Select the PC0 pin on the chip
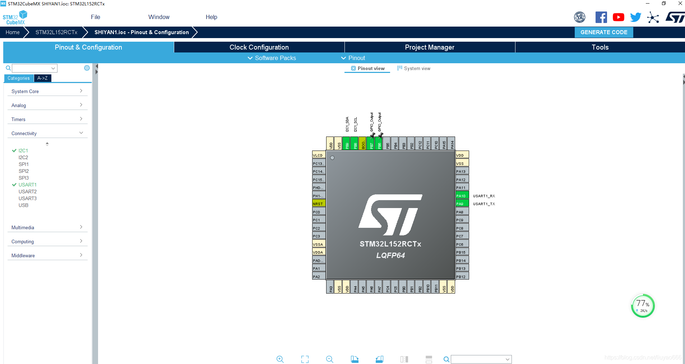 coord(319,212)
